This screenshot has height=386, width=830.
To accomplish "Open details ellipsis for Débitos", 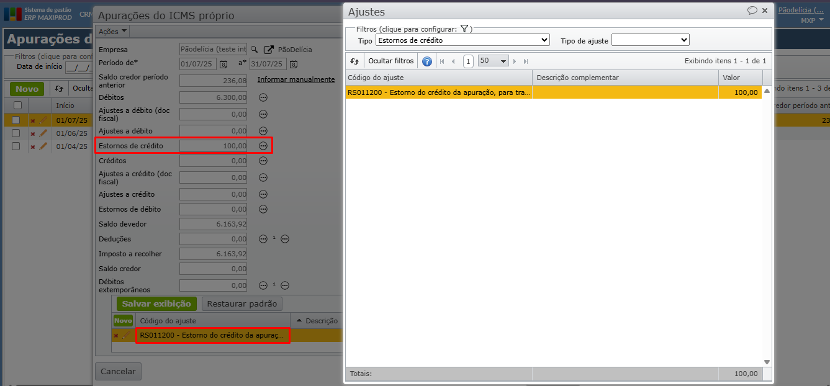I will coord(263,97).
